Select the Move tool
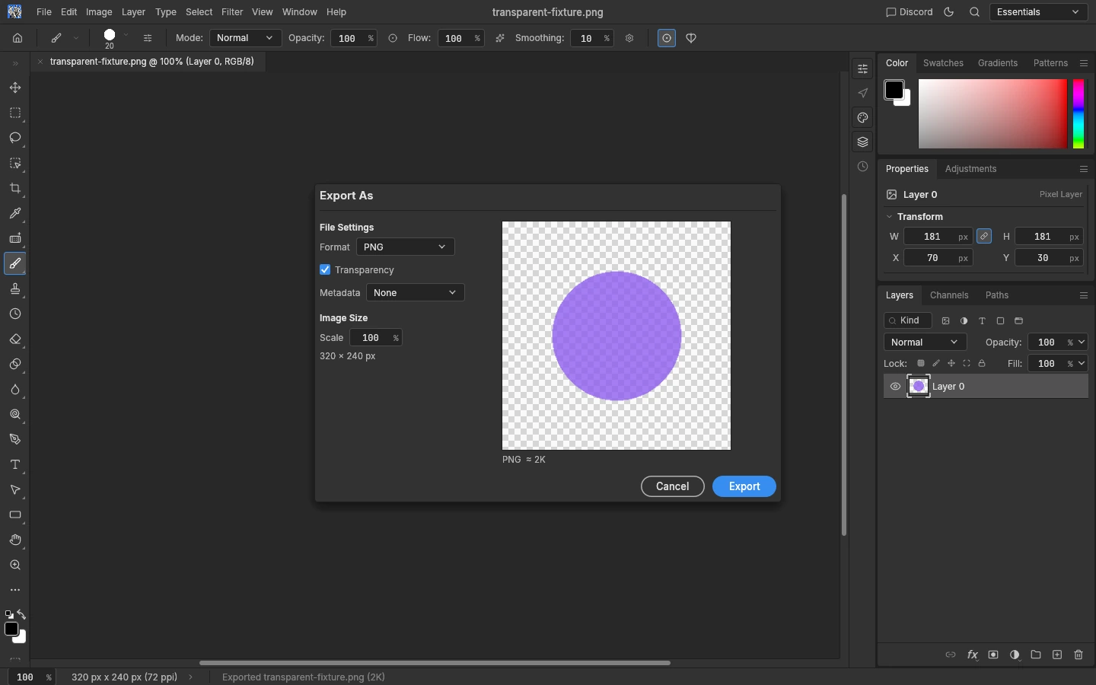The width and height of the screenshot is (1096, 685). coord(15,88)
